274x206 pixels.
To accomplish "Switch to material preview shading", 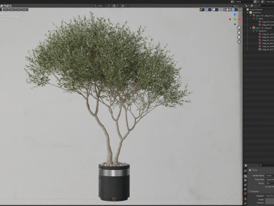I will pyautogui.click(x=230, y=10).
